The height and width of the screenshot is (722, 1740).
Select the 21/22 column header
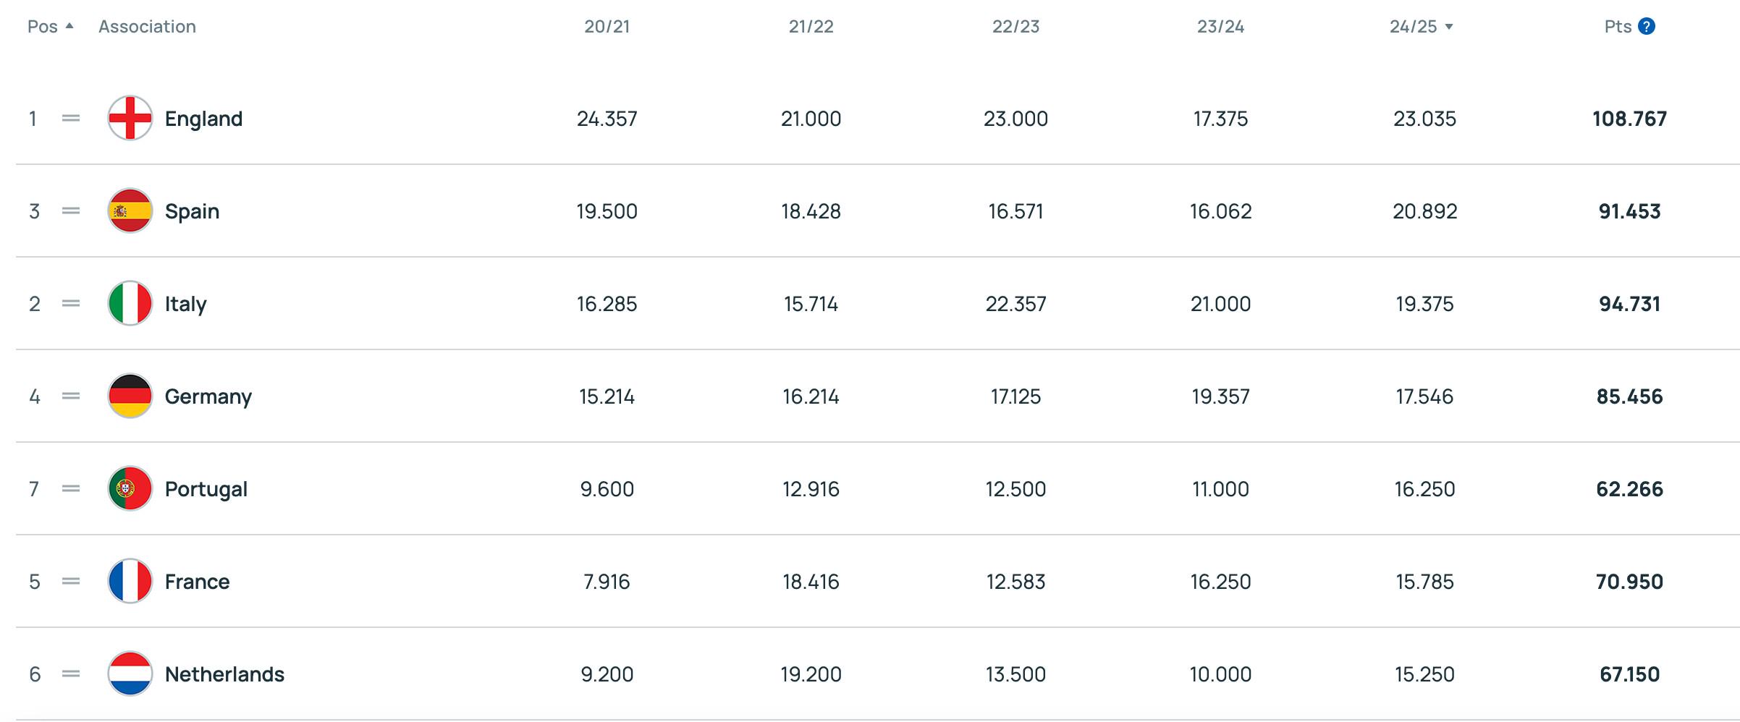pos(811,27)
